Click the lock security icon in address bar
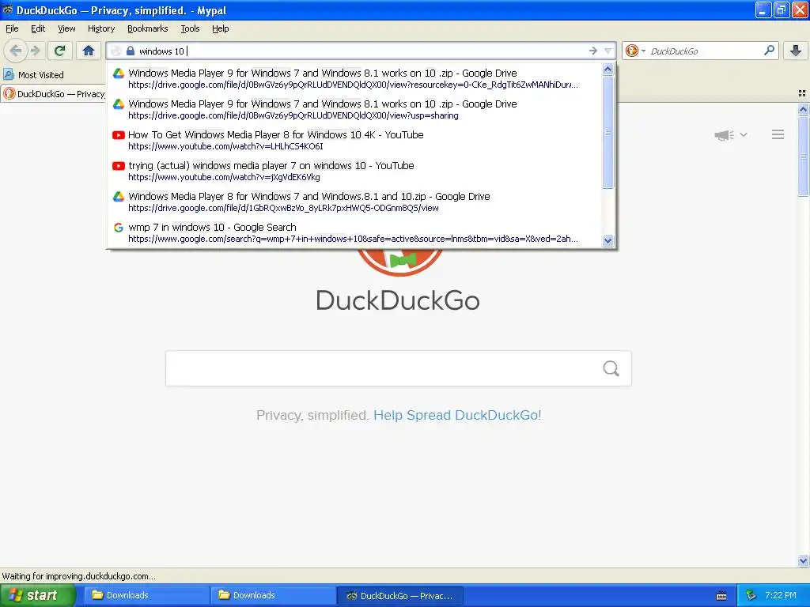 click(x=131, y=51)
